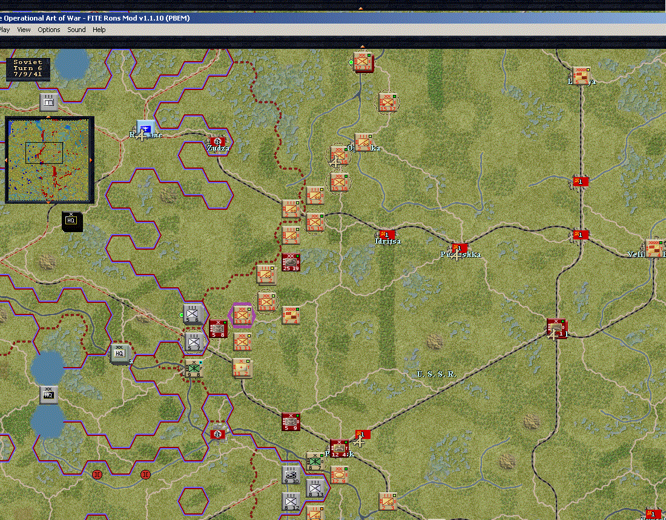Select the Soviet 11-11 infantry division
Image resolution: width=666 pixels, height=520 pixels.
coord(242,342)
